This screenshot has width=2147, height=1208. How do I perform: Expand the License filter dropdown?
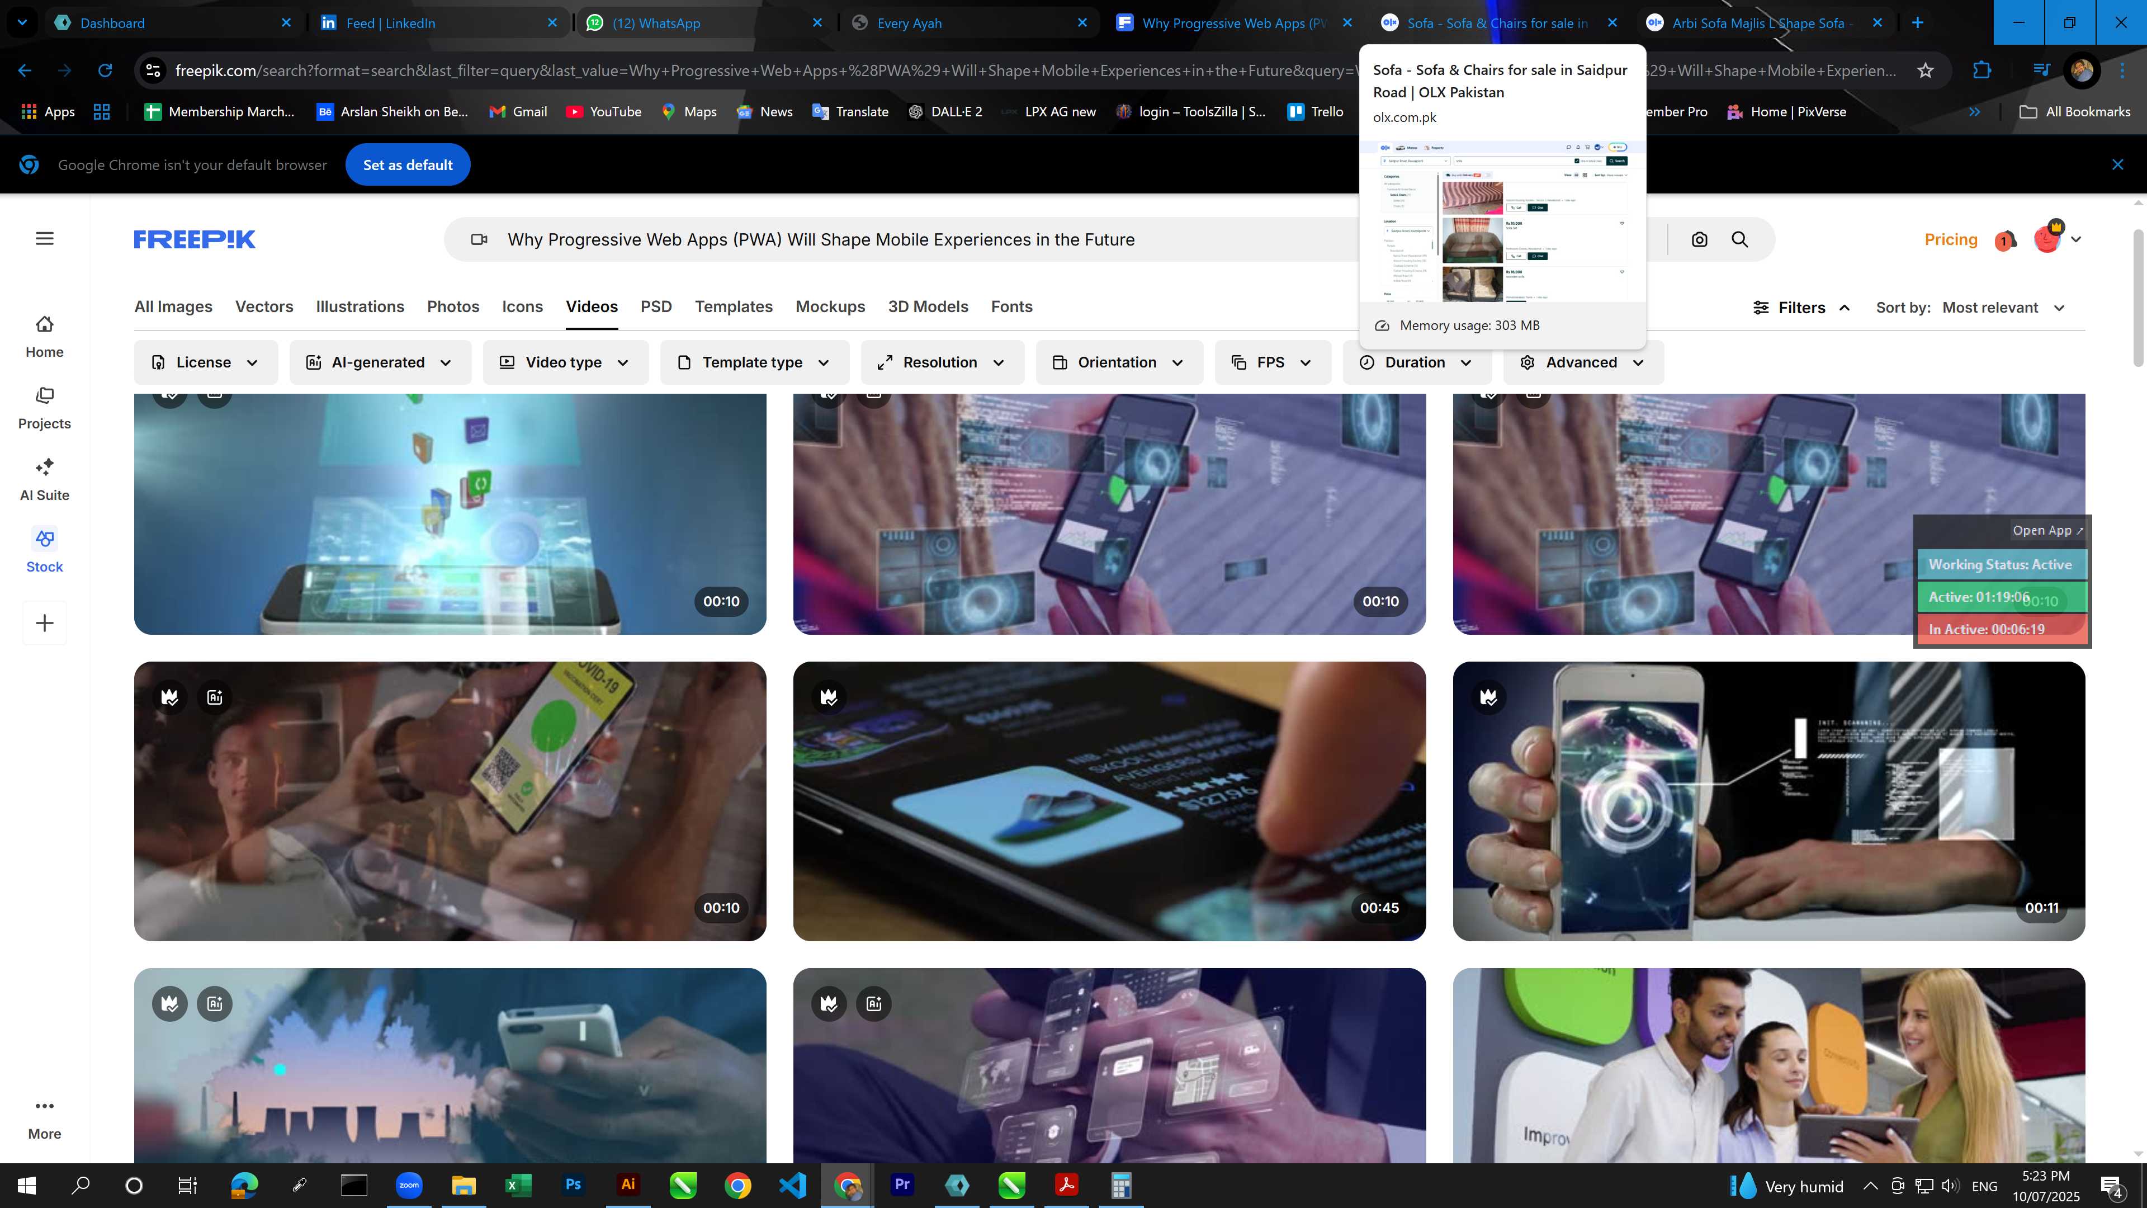[x=205, y=362]
